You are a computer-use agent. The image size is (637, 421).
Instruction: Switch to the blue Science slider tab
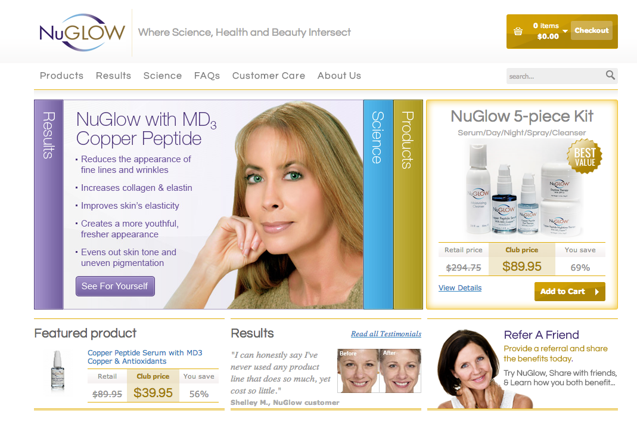(378, 205)
